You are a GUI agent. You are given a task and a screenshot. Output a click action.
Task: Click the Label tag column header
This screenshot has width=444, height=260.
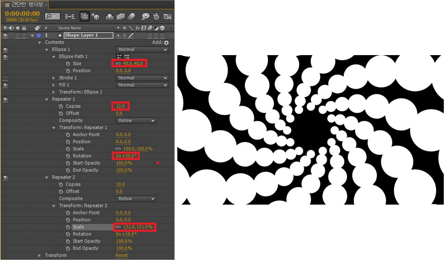tap(38, 28)
